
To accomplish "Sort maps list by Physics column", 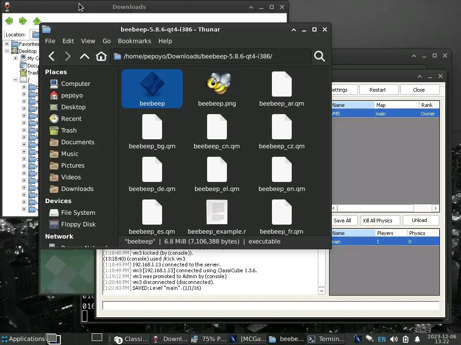I will (x=423, y=233).
